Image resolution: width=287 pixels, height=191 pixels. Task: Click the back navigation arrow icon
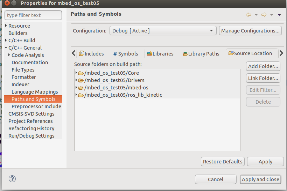pyautogui.click(x=248, y=15)
